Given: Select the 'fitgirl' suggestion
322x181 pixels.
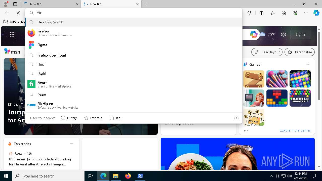Looking at the screenshot, I should [x=134, y=73].
